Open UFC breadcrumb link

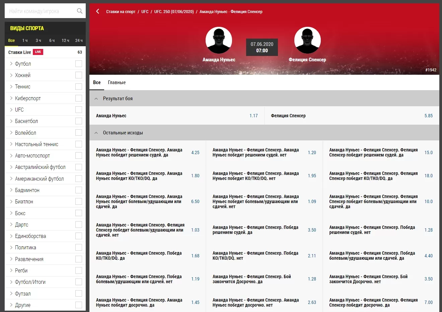click(145, 12)
